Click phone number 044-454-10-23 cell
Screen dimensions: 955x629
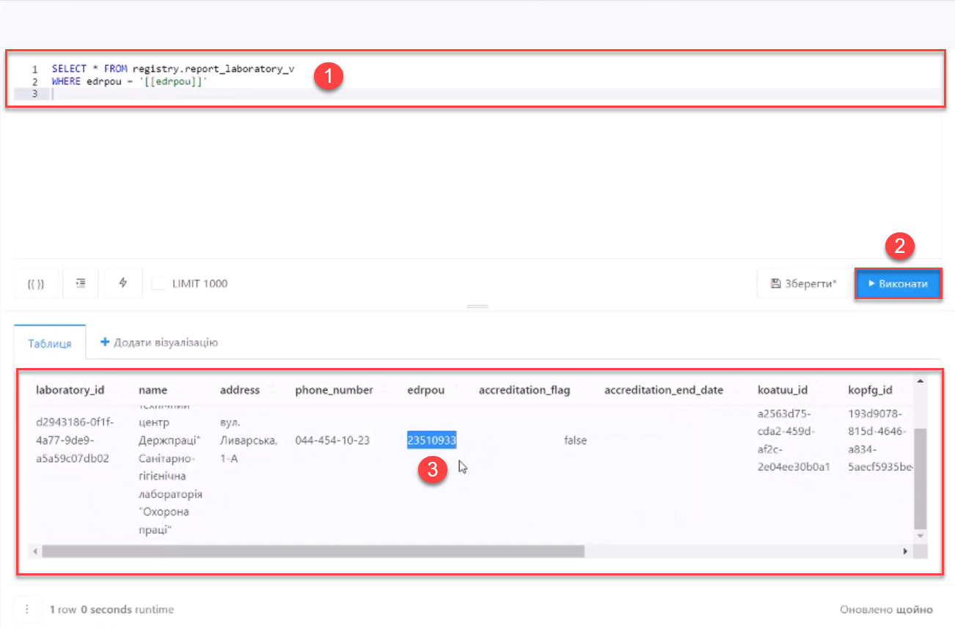(332, 441)
